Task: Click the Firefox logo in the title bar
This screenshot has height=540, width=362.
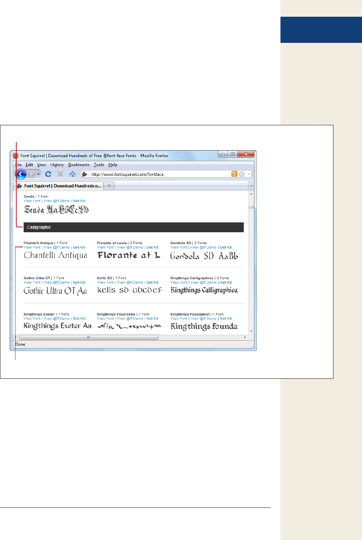Action: (16, 156)
